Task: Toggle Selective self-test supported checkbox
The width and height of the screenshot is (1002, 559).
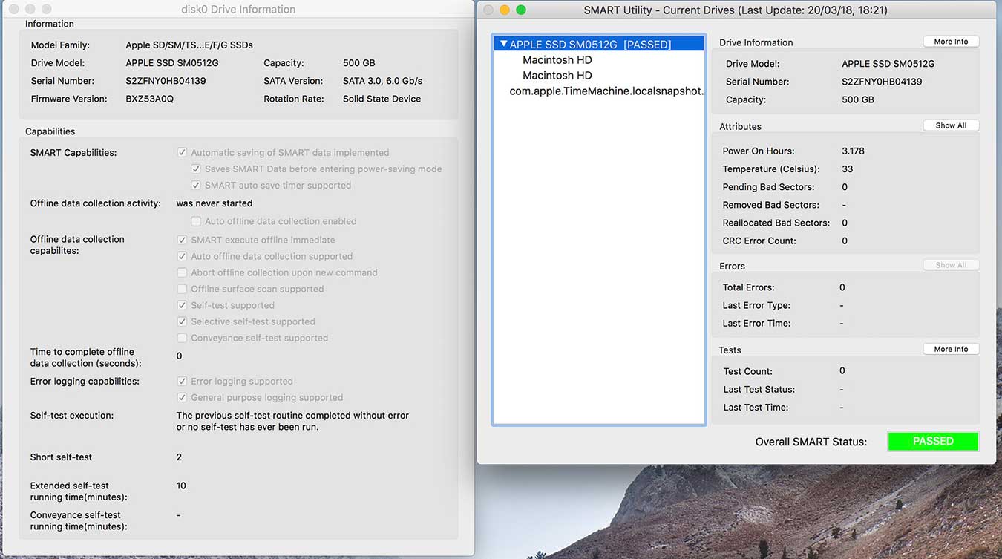Action: [x=182, y=321]
